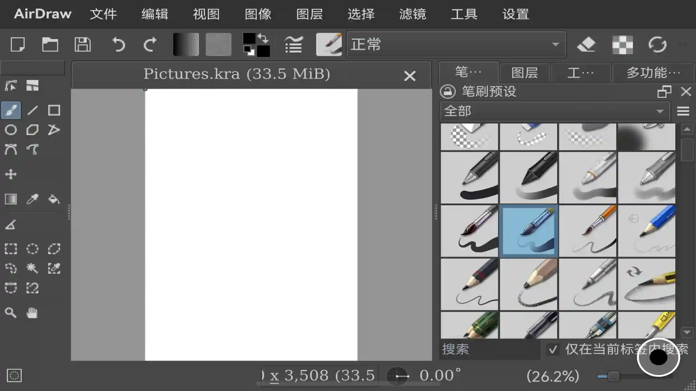Select the move tool
Viewport: 696px width, 391px height.
coord(11,174)
